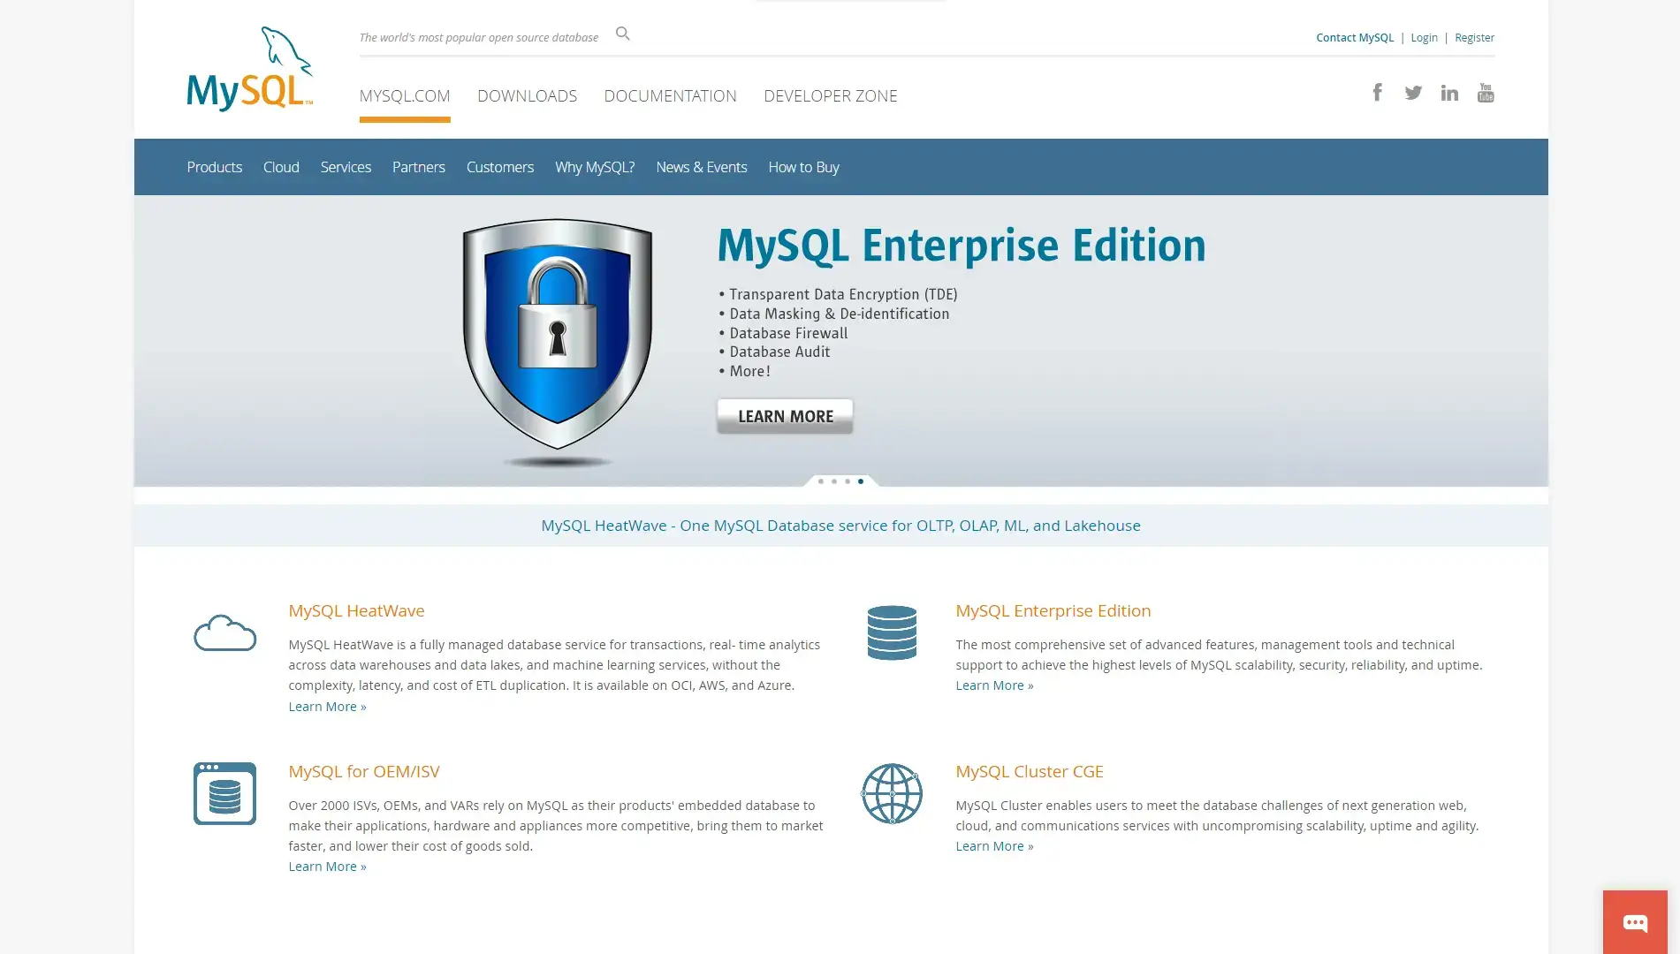Screen dimensions: 1680x954
Task: Click Learn More under MySQL Enterprise Edition
Action: point(994,685)
